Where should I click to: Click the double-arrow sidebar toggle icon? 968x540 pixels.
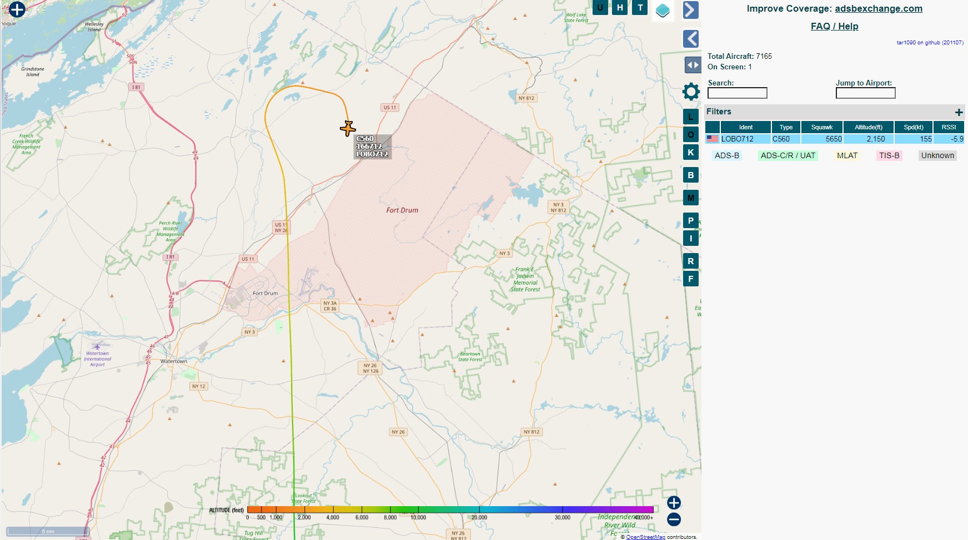click(x=693, y=65)
